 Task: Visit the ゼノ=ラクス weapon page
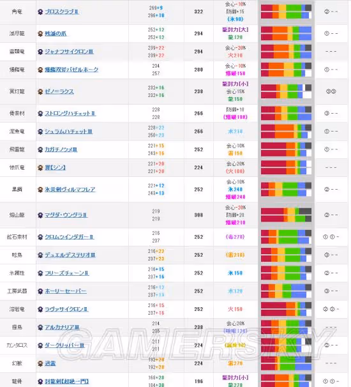pos(59,91)
